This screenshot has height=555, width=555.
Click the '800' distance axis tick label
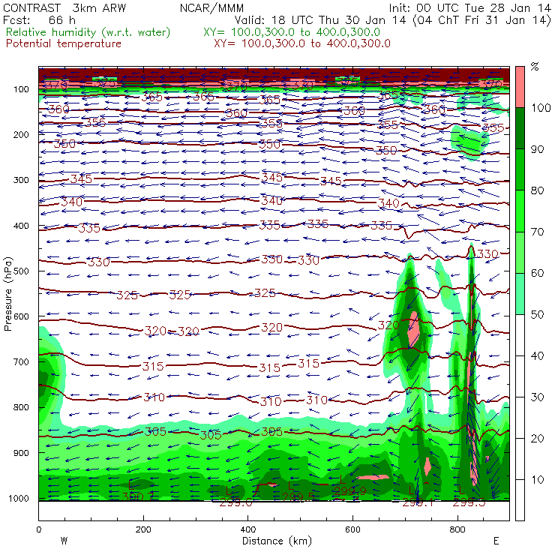457,529
